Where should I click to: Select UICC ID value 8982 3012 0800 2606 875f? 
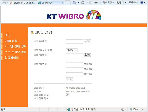[78, 91]
